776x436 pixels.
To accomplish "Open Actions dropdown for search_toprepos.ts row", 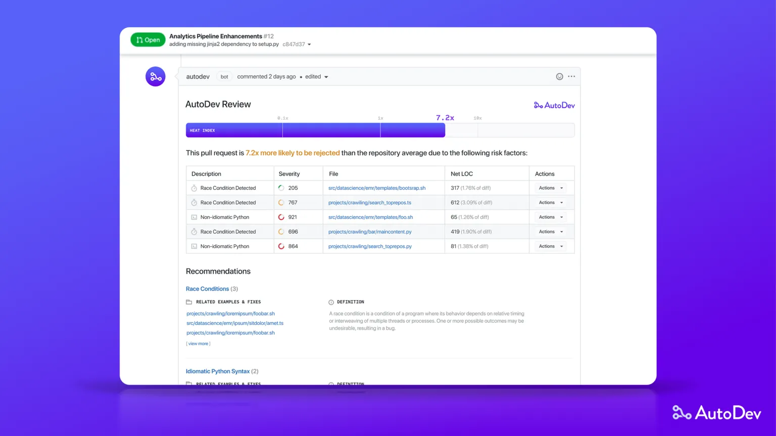I will coord(551,202).
